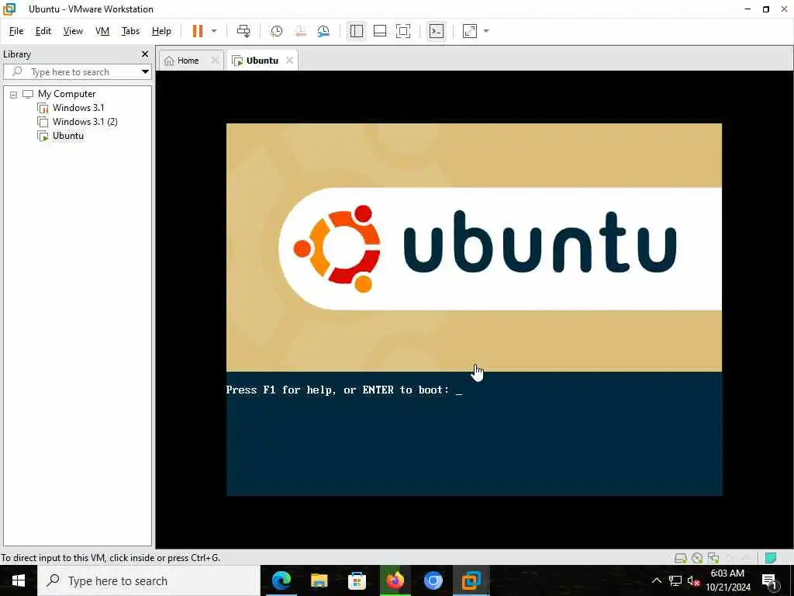The image size is (794, 596).
Task: Open Microsoft Edge from taskbar
Action: tap(281, 580)
